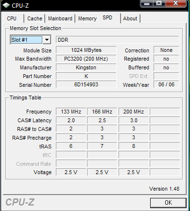Screen dimensions: 190x211
Task: Click the PC3200 (200 MHz) bandwidth value
Action: tap(86, 59)
